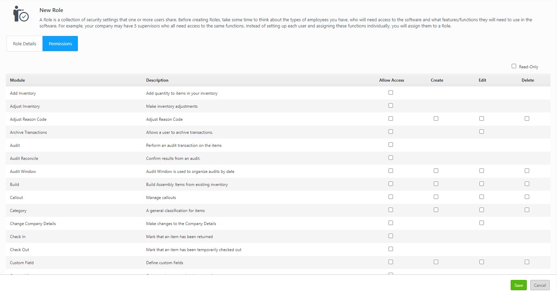Allow access to the Audit module
This screenshot has height=294, width=557.
[x=391, y=145]
